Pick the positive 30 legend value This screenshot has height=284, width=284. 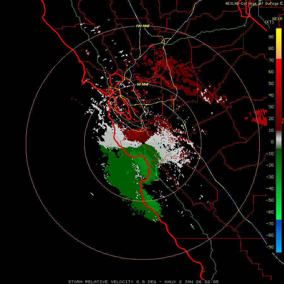pyautogui.click(x=271, y=107)
